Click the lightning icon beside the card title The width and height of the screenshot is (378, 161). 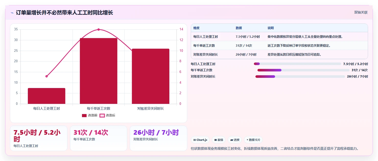[x=12, y=13]
